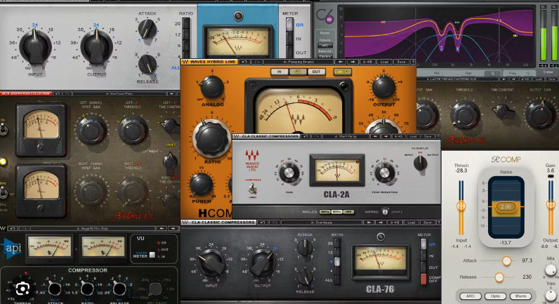This screenshot has width=559, height=304.
Task: Click previous preset arrow in Waves Hybrid Line
Action: coord(341,62)
